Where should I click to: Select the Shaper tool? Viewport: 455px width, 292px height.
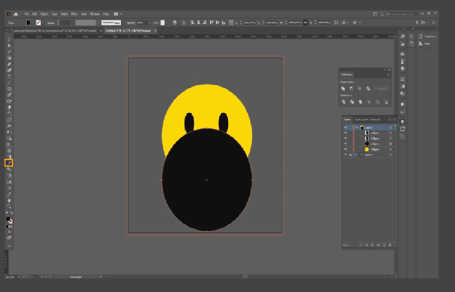9,101
